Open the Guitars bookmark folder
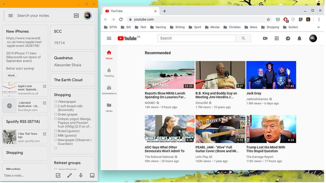The height and width of the screenshot is (183, 326). click(291, 27)
